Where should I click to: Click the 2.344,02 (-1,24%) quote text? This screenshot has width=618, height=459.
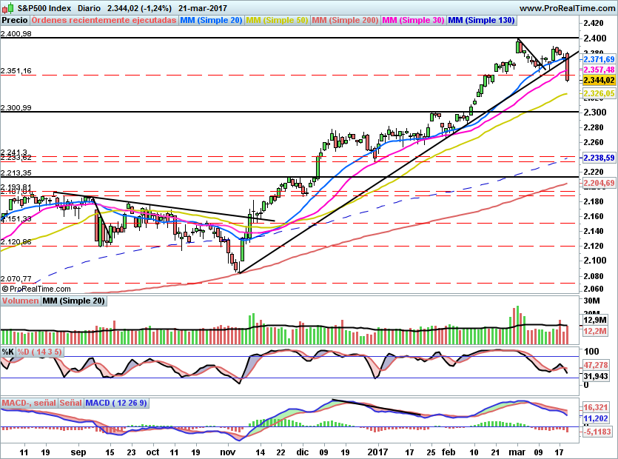pos(139,8)
